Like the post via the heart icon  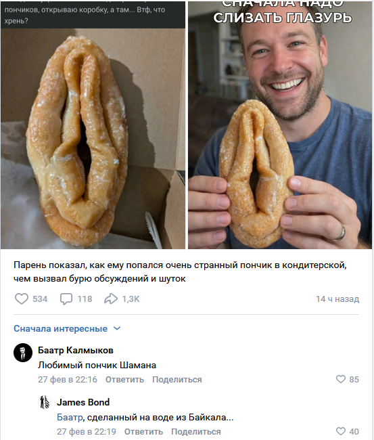pyautogui.click(x=22, y=299)
